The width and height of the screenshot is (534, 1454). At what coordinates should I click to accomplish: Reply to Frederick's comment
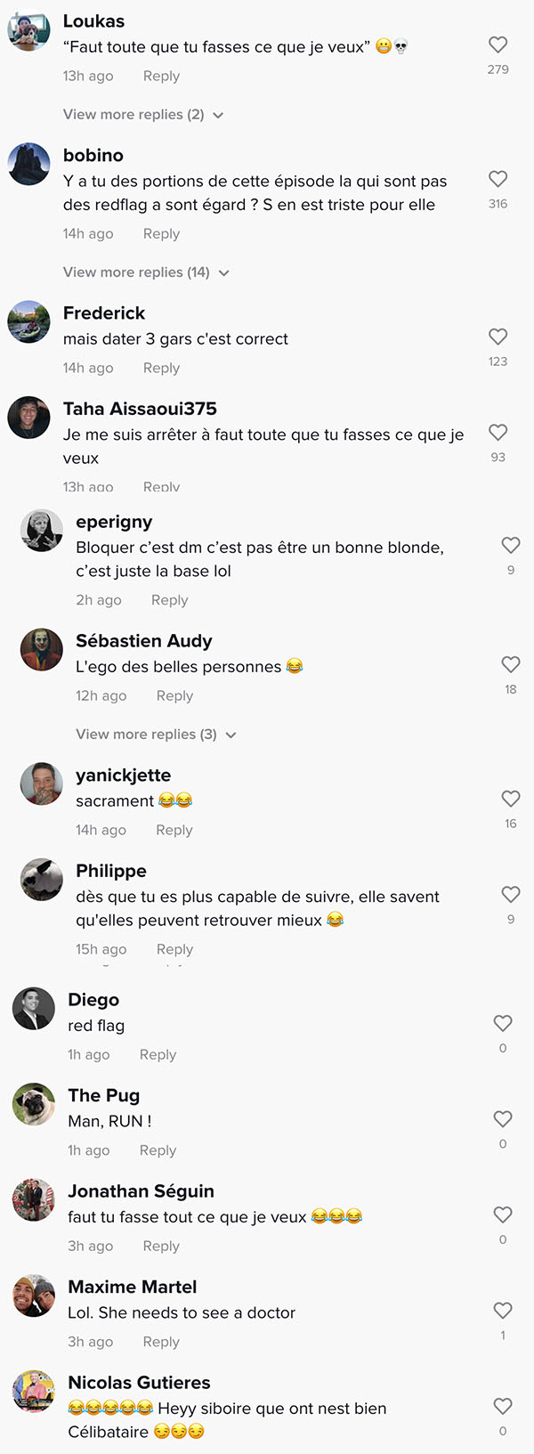[x=161, y=368]
